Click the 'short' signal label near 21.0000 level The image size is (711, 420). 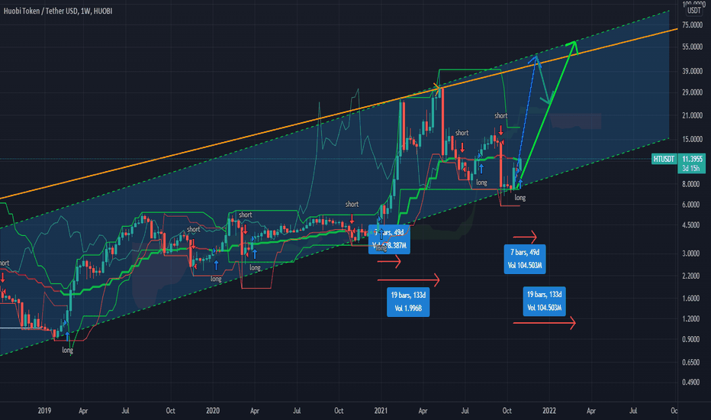[x=500, y=116]
